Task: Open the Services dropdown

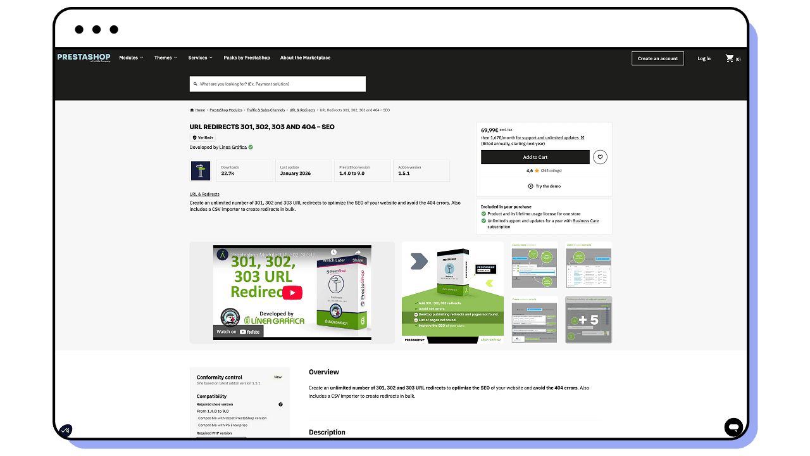Action: click(199, 58)
